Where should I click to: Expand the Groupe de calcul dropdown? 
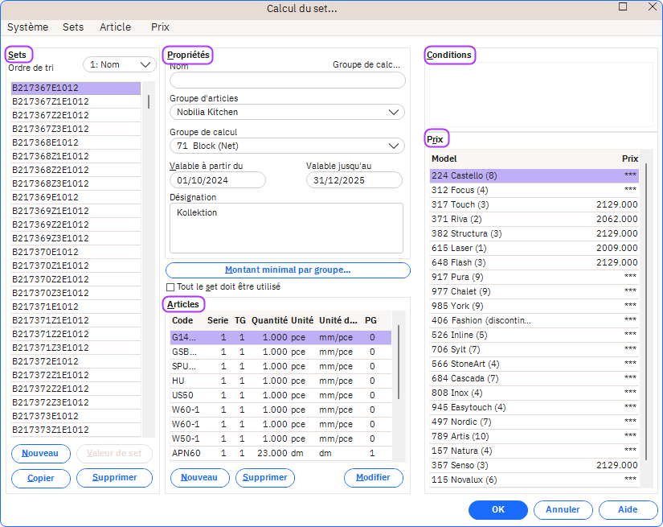click(287, 146)
